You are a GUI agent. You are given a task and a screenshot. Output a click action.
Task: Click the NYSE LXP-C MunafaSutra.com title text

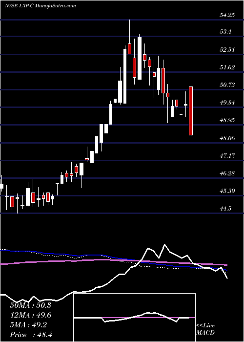(41, 6)
